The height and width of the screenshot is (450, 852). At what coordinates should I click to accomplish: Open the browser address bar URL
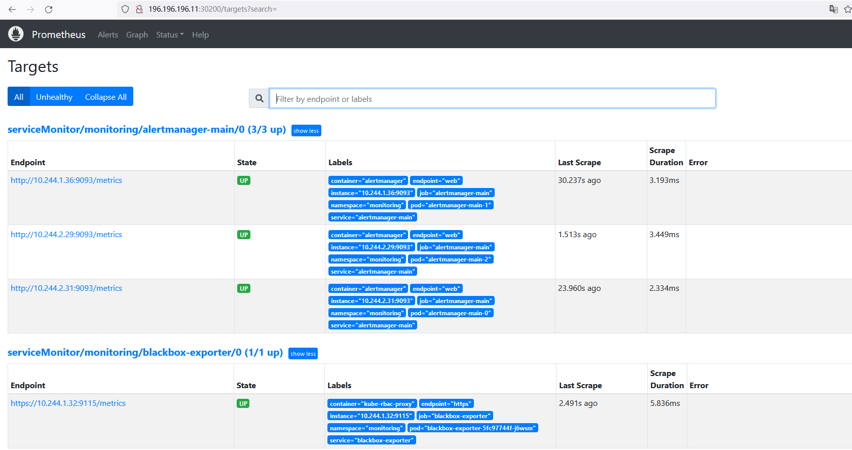tap(212, 9)
